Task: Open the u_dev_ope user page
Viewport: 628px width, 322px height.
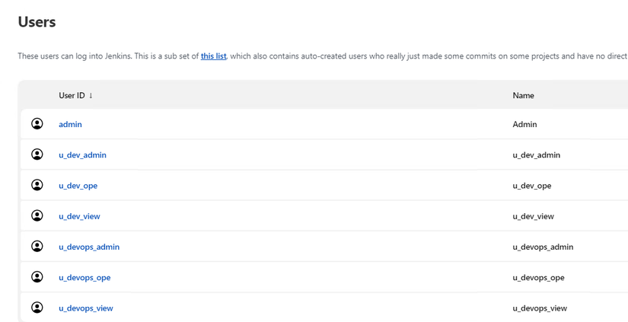Action: pos(78,186)
